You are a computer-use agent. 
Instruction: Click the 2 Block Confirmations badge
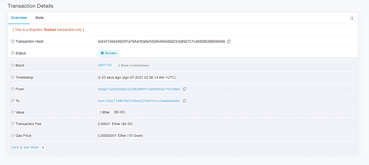coord(133,66)
